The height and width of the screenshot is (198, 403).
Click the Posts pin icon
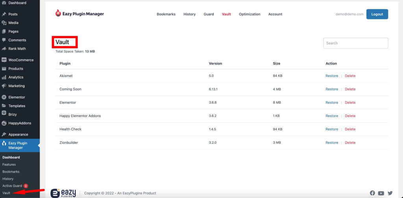4,14
